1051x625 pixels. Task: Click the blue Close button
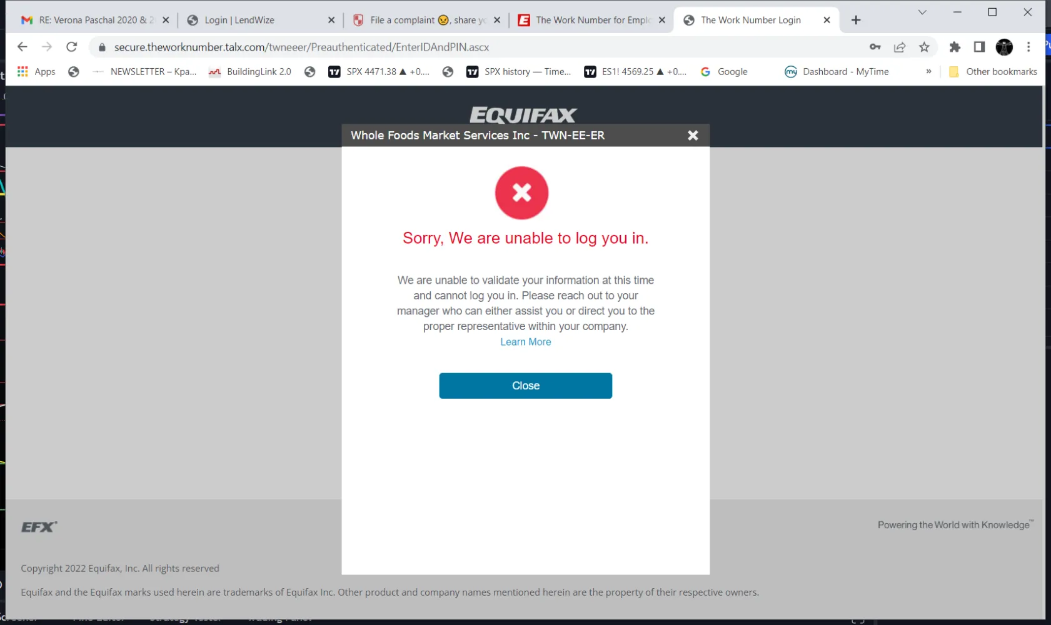click(x=525, y=386)
